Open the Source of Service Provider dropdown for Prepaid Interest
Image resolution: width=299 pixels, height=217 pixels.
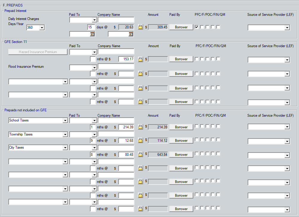[x=287, y=28]
